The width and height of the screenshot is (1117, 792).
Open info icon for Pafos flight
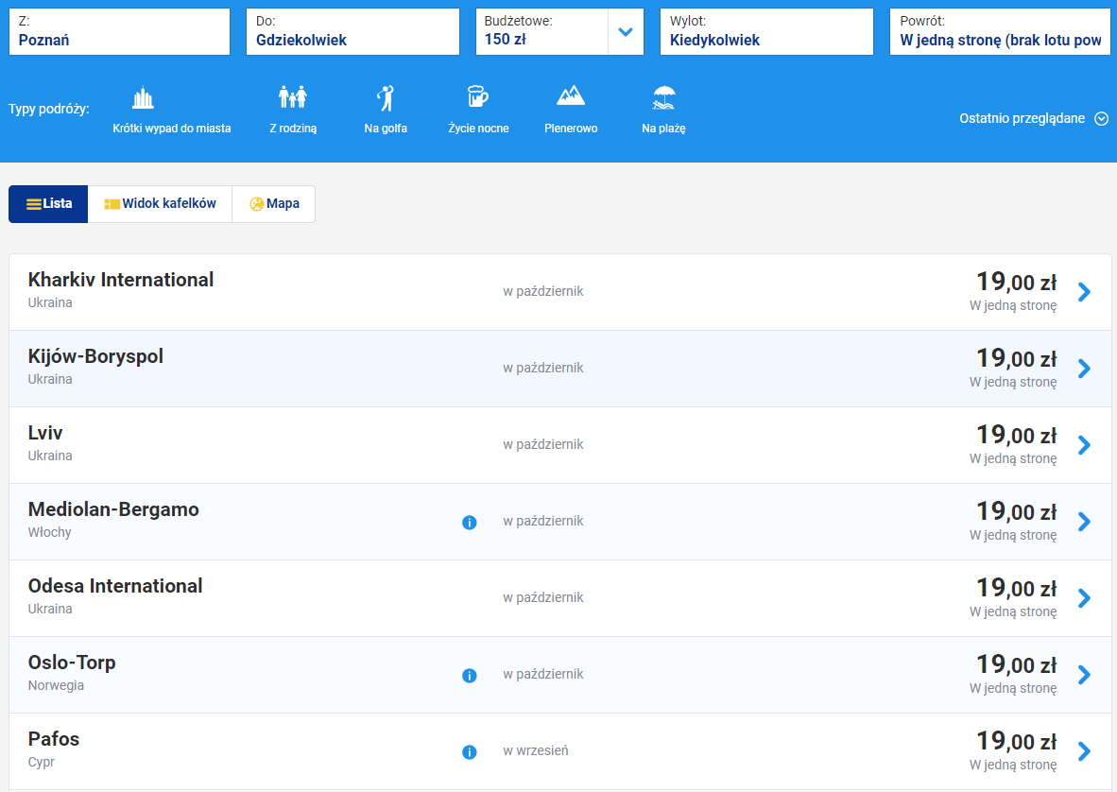pyautogui.click(x=470, y=752)
